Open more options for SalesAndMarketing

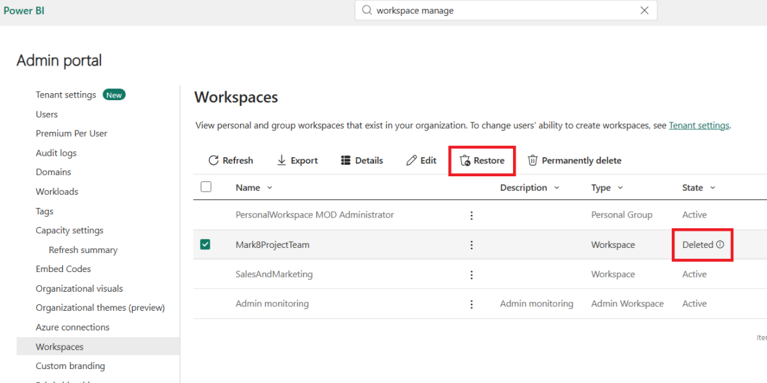coord(471,275)
